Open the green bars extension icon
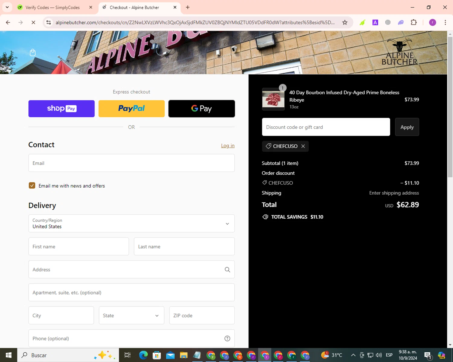 click(x=362, y=22)
